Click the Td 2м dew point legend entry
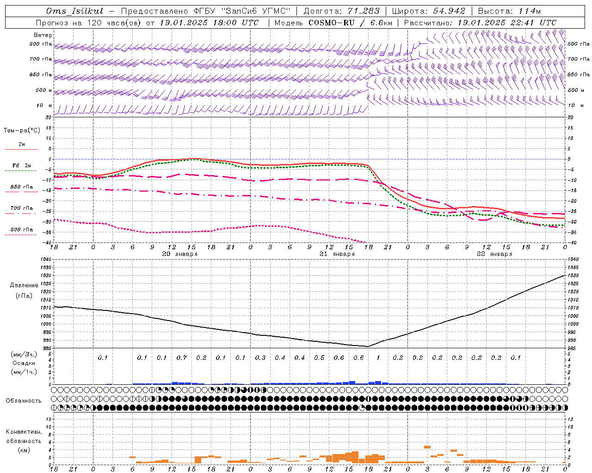592x473 pixels. tap(21, 166)
